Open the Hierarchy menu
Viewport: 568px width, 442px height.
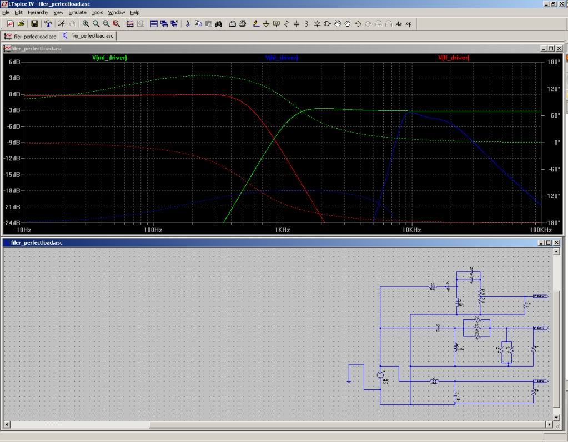point(38,12)
